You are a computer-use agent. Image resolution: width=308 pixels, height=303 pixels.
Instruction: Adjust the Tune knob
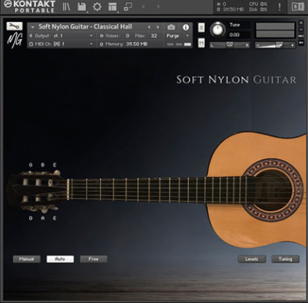pos(218,29)
